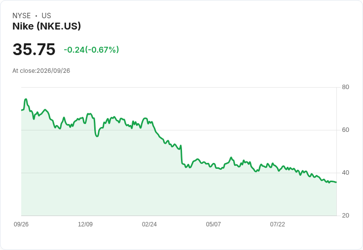Click the 05/07 x-axis date label
The image size is (363, 250).
pos(213,224)
